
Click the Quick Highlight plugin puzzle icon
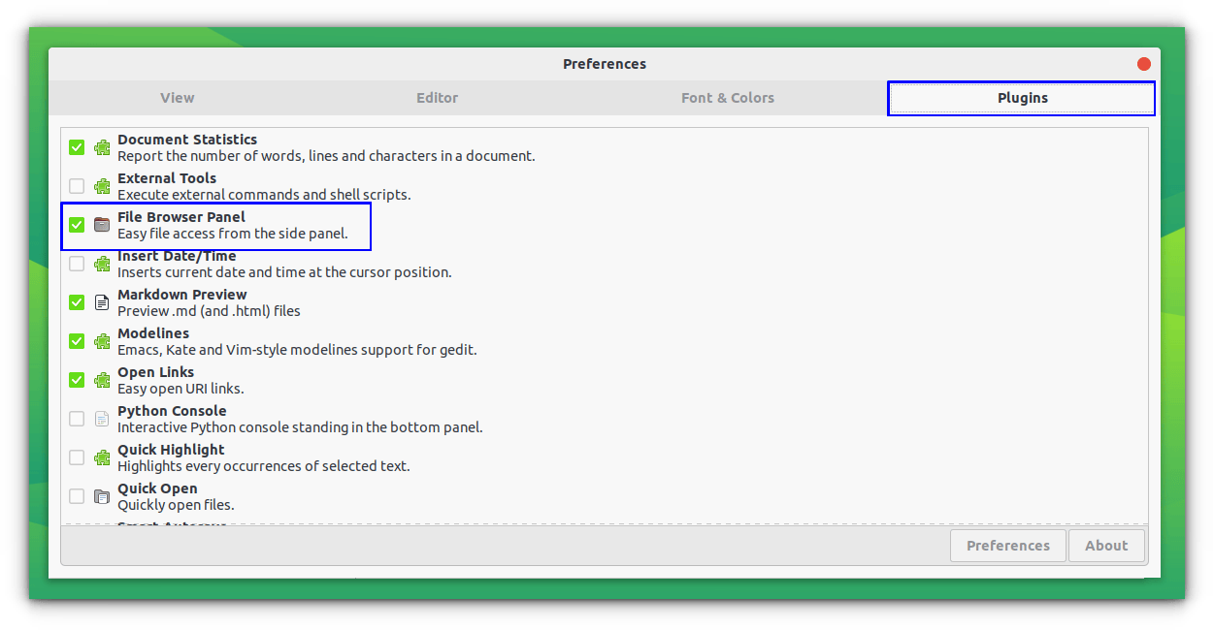click(x=102, y=457)
